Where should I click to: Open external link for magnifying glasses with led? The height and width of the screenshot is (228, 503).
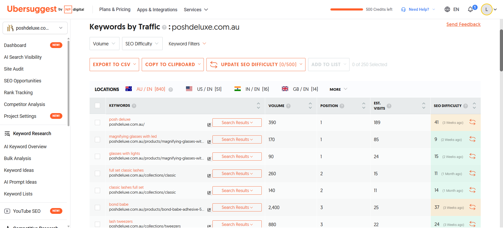[209, 142]
